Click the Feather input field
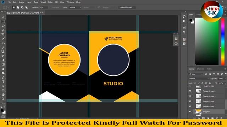Screen dimensions: 227x127 [x=44, y=7]
